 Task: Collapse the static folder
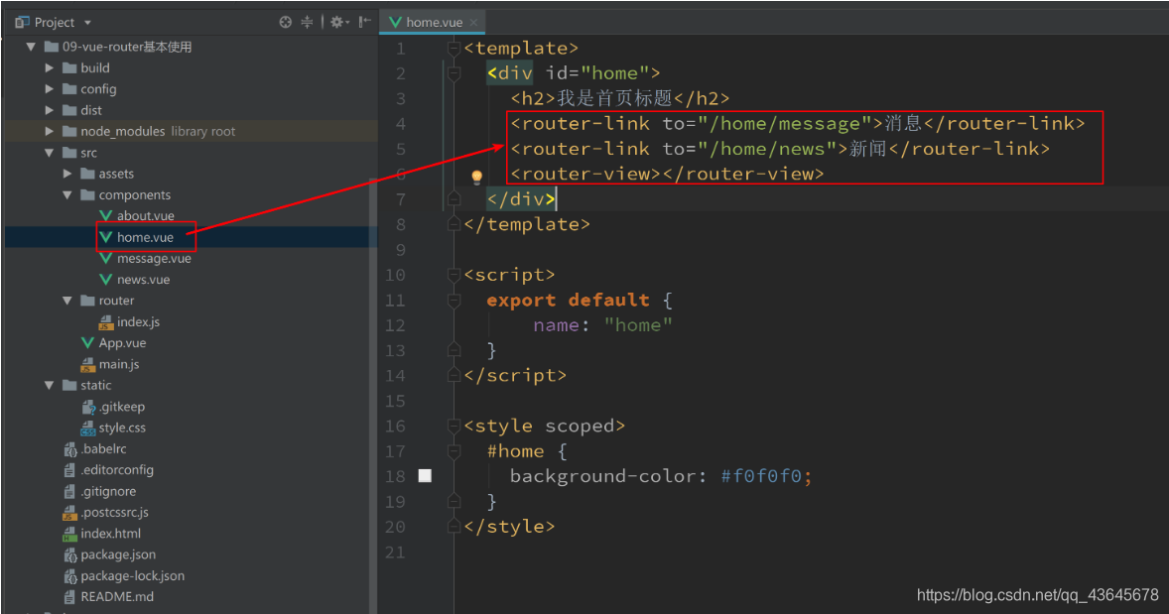(50, 385)
